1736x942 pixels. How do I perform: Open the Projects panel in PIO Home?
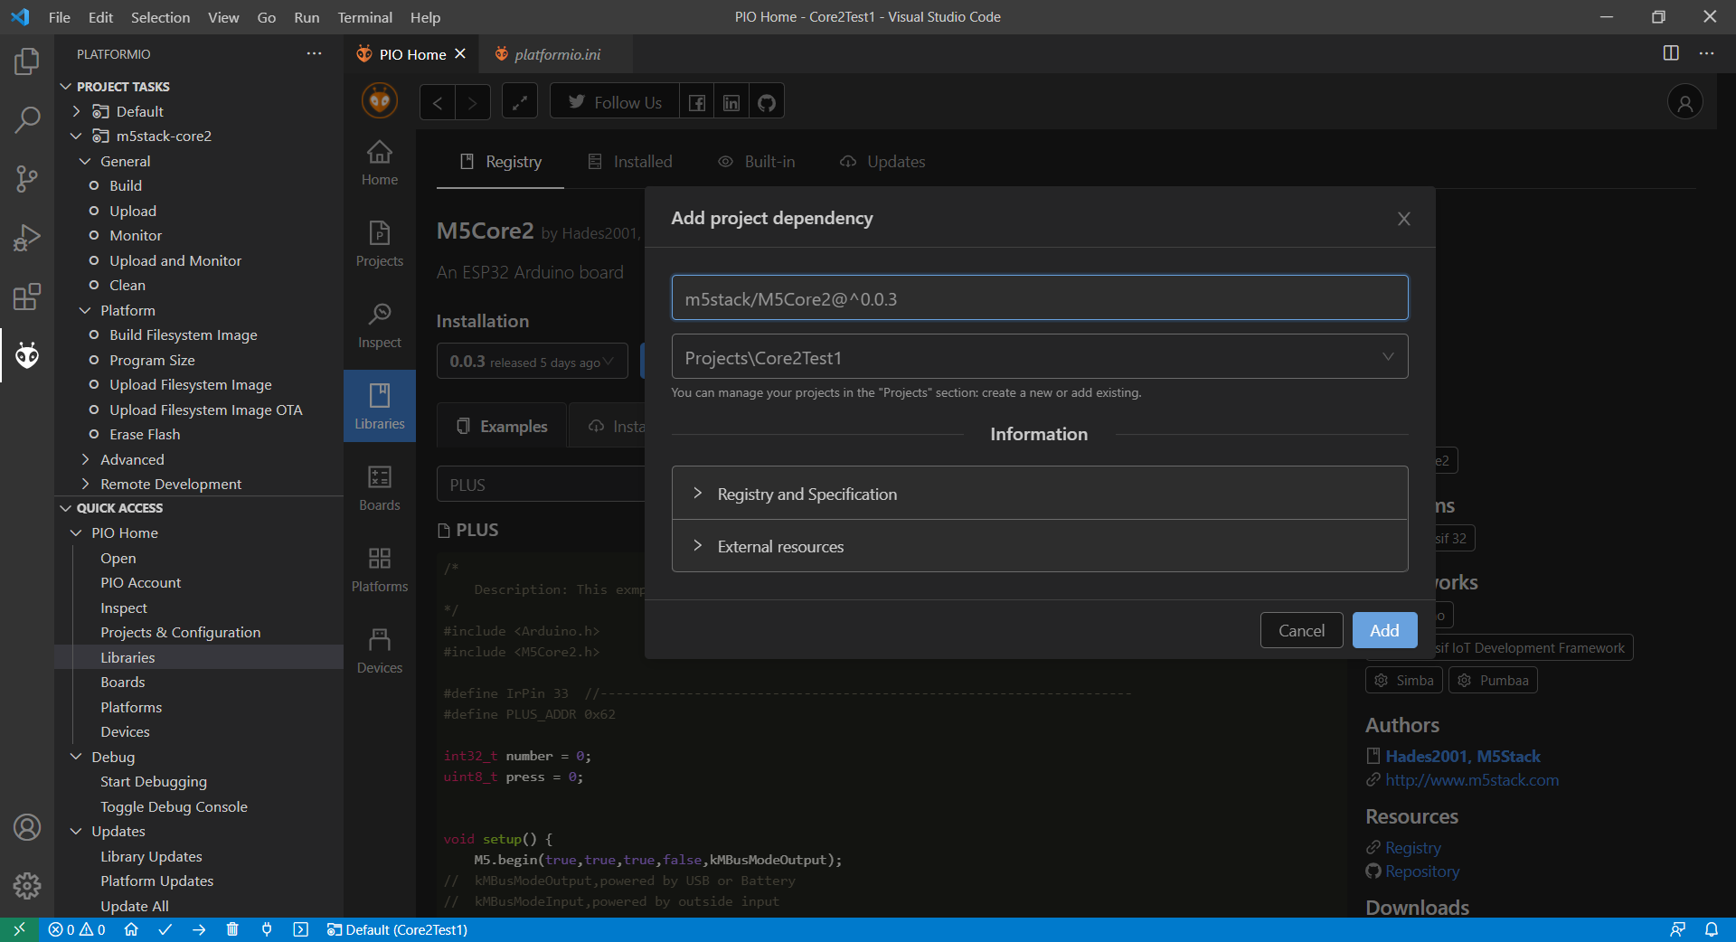click(x=379, y=244)
